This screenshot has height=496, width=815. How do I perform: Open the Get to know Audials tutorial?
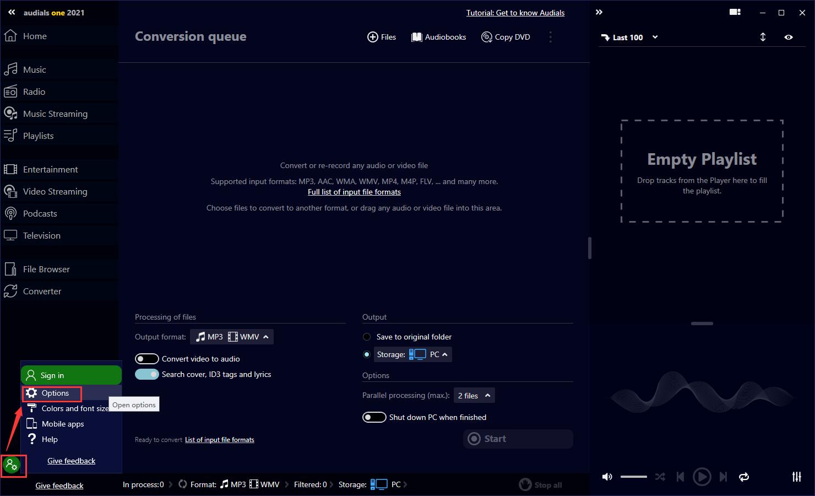click(515, 13)
